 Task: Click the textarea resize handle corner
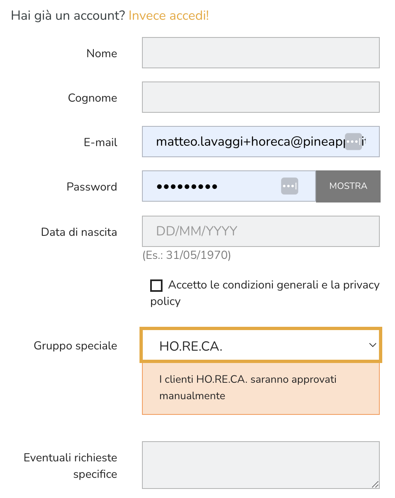(375, 484)
